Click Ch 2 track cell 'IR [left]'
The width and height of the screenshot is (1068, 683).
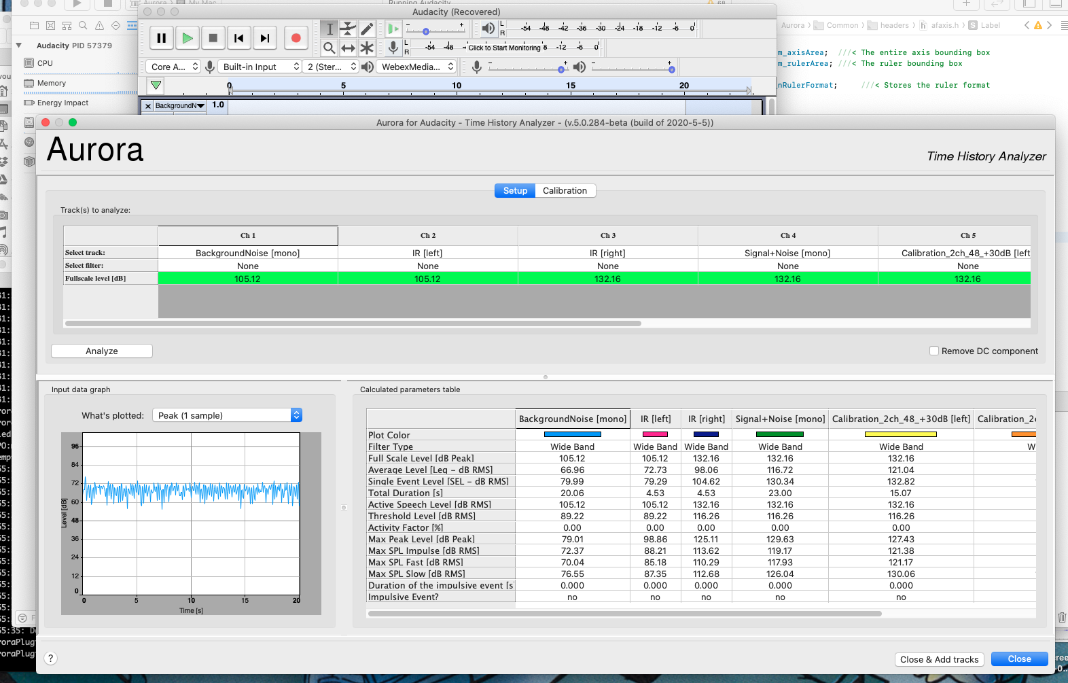tap(428, 253)
